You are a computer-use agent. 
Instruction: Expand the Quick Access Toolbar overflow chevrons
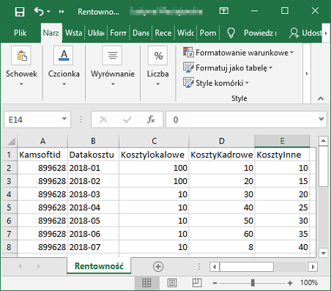pos(62,12)
